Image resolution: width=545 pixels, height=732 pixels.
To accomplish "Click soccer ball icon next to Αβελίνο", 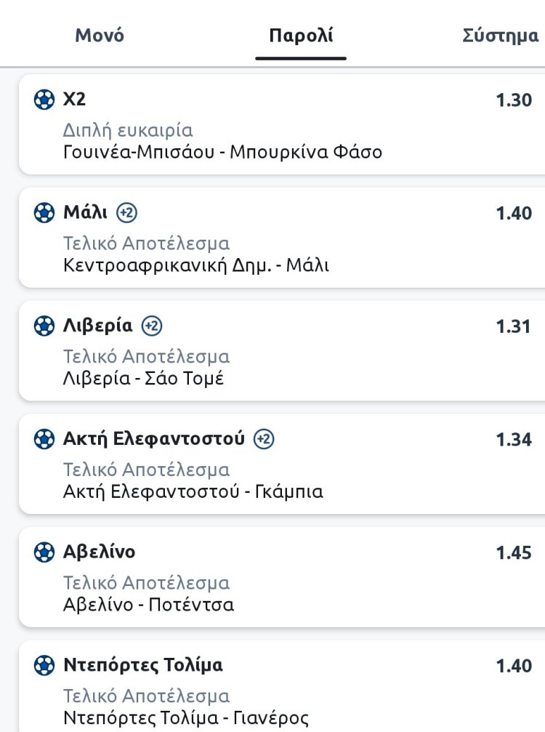I will (44, 552).
